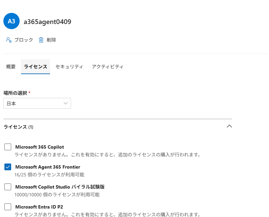
Task: Check Microsoft Copilot Studio バイラル試験版 license
Action: click(8, 187)
